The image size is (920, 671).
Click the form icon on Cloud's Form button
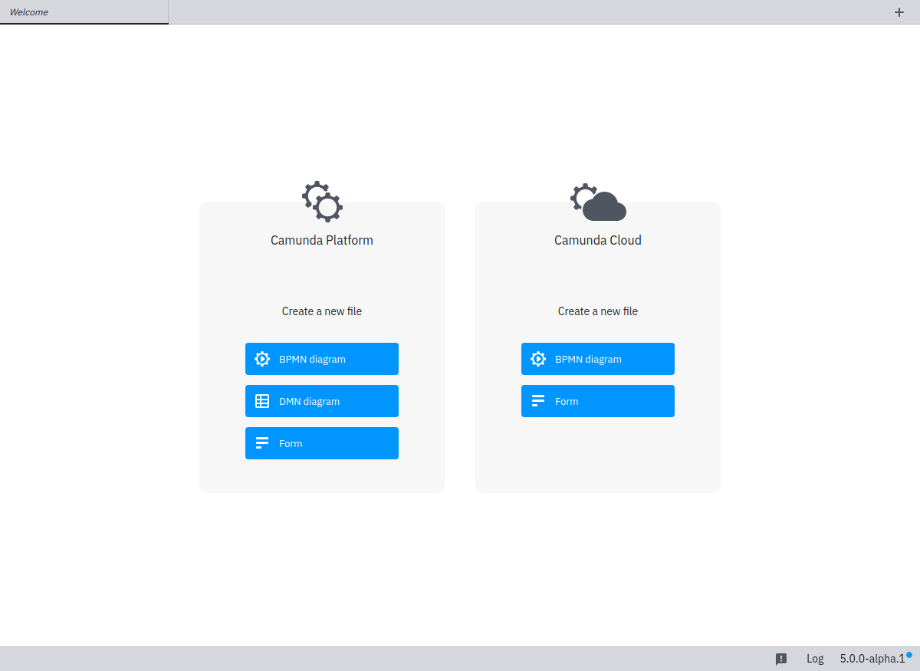click(538, 400)
